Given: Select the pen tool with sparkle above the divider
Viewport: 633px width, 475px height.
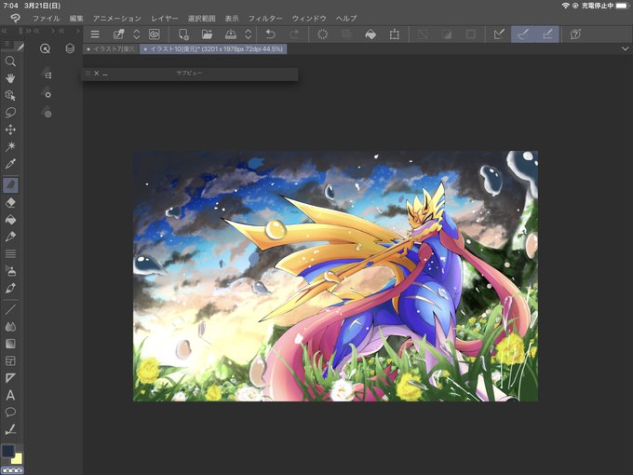Looking at the screenshot, I should (10, 288).
